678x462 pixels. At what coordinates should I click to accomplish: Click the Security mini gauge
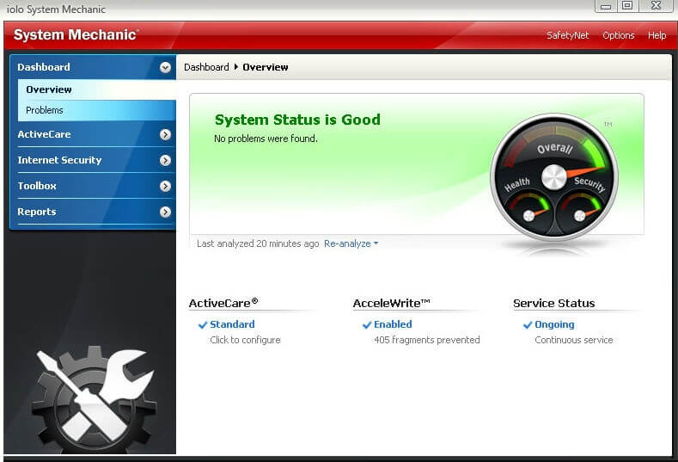point(581,211)
